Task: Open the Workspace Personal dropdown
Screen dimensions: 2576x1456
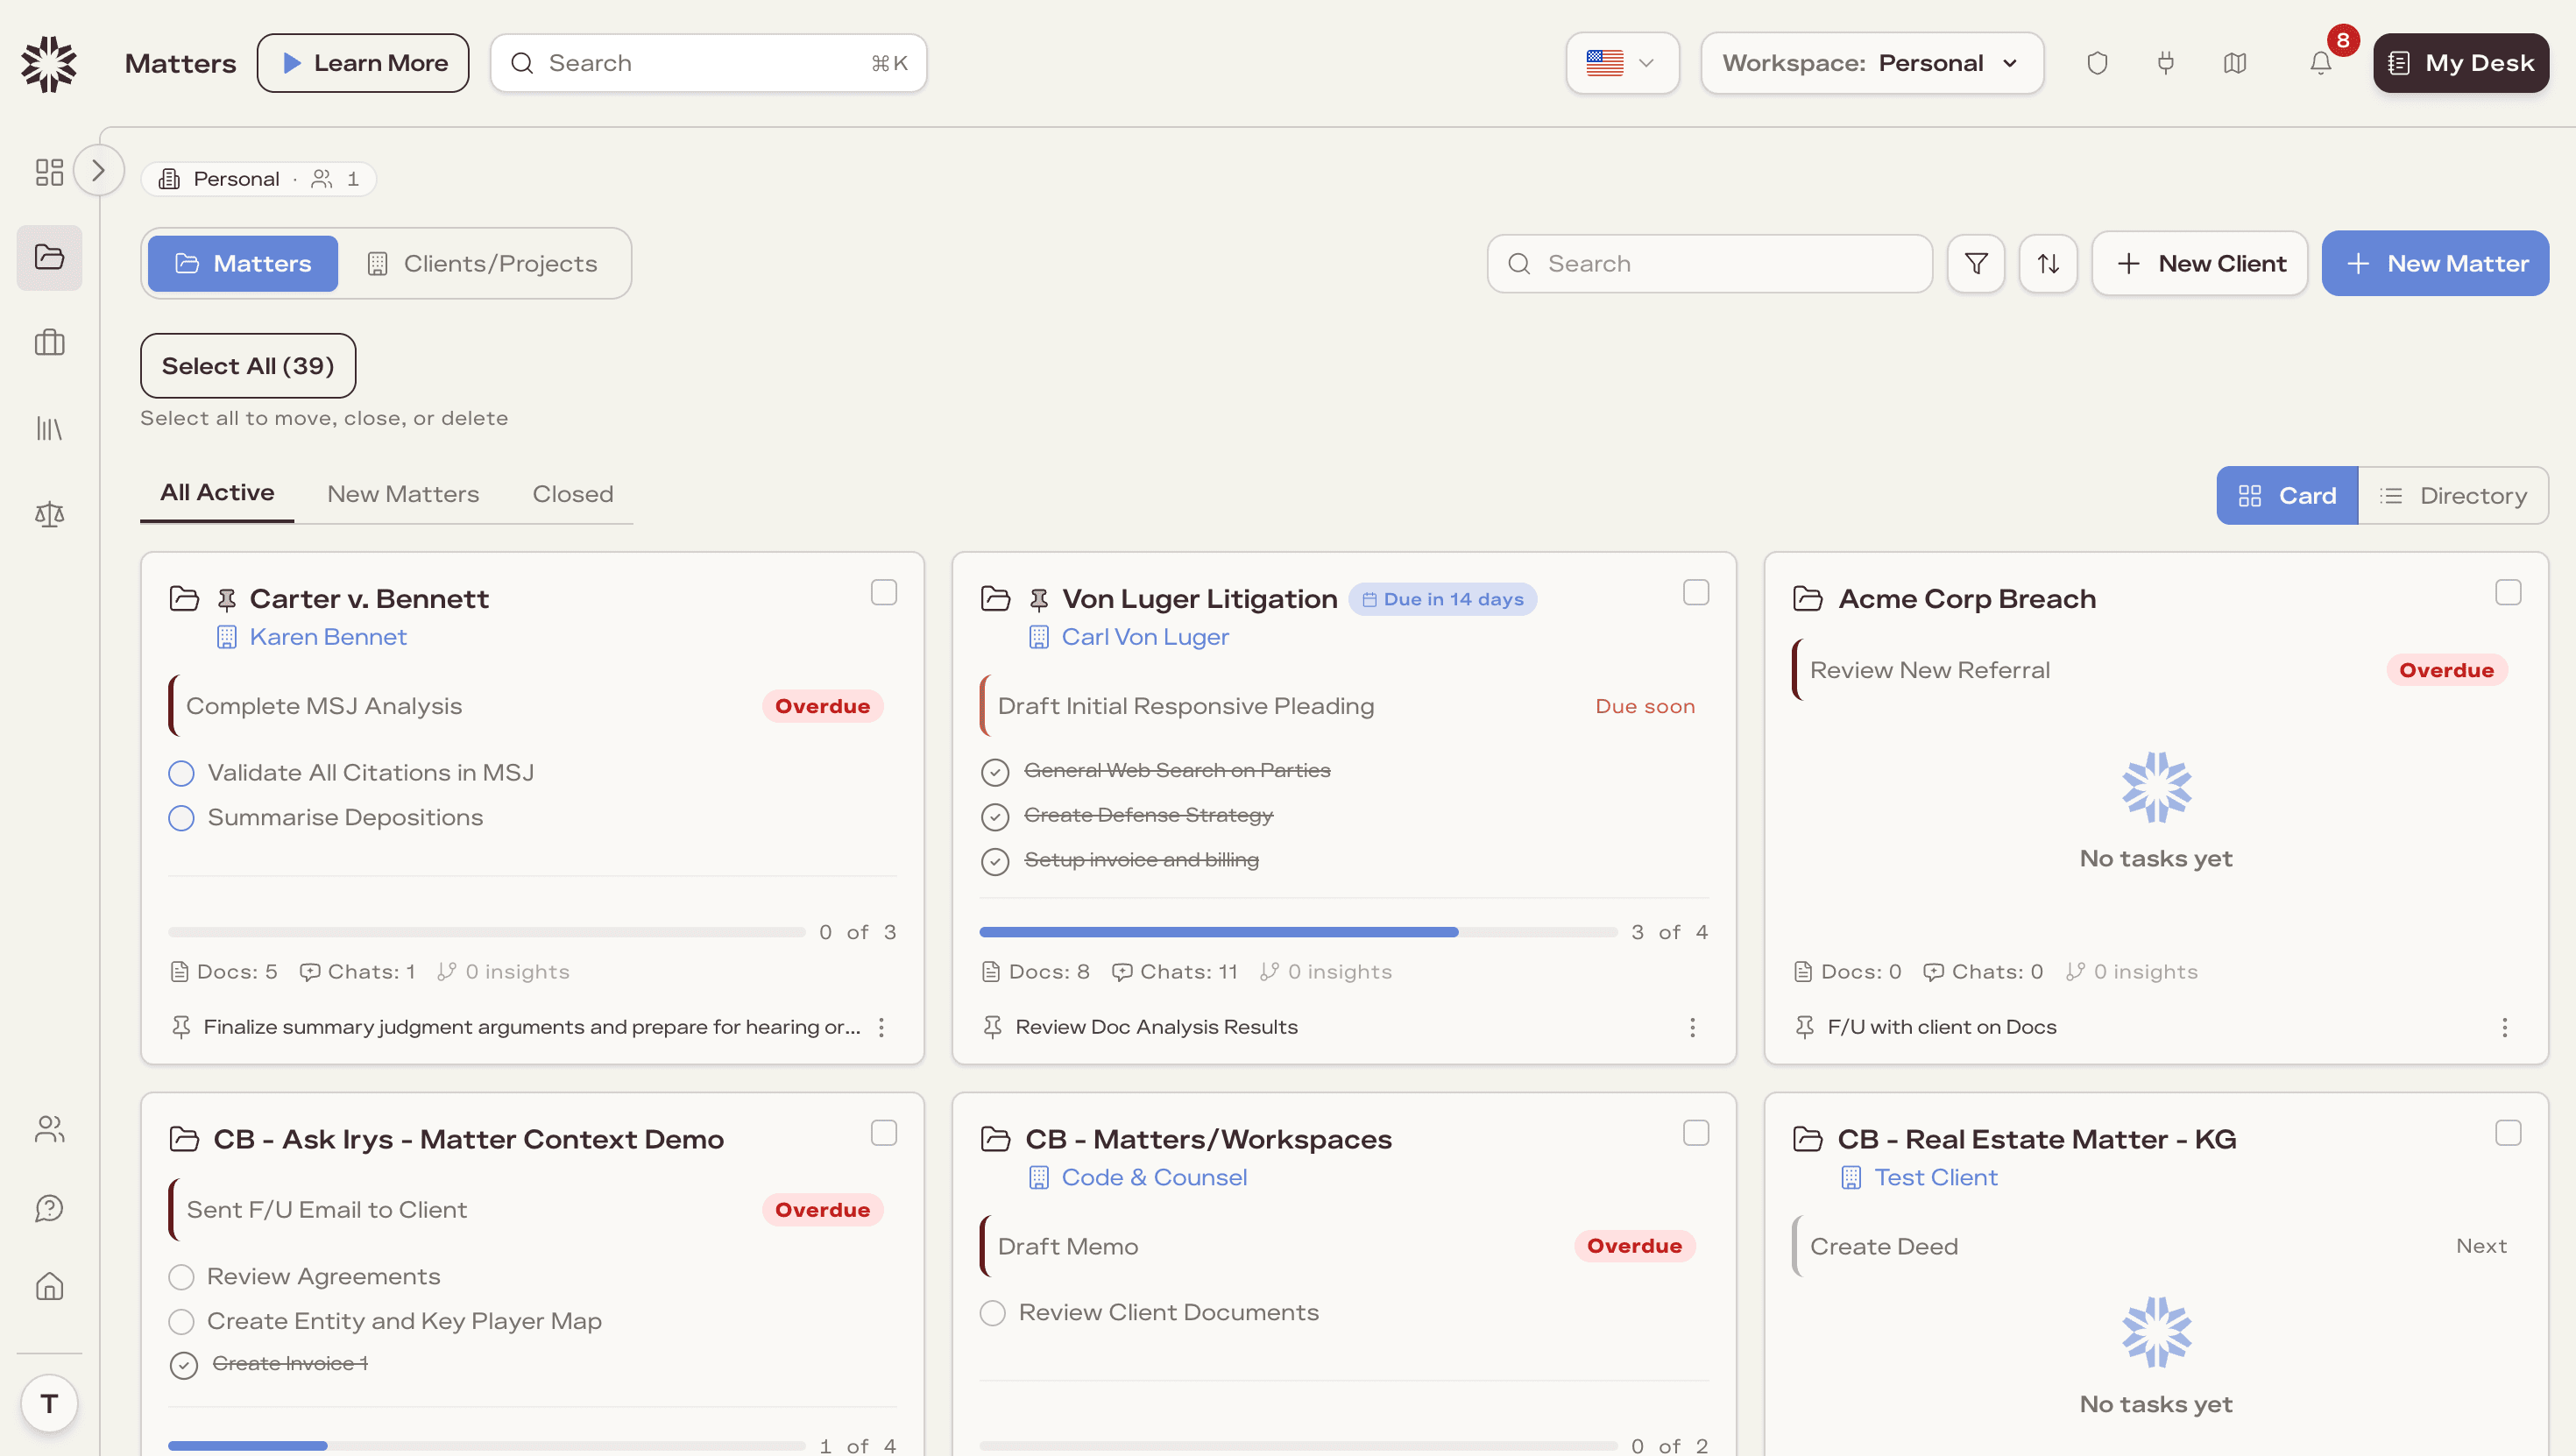Action: click(1871, 63)
